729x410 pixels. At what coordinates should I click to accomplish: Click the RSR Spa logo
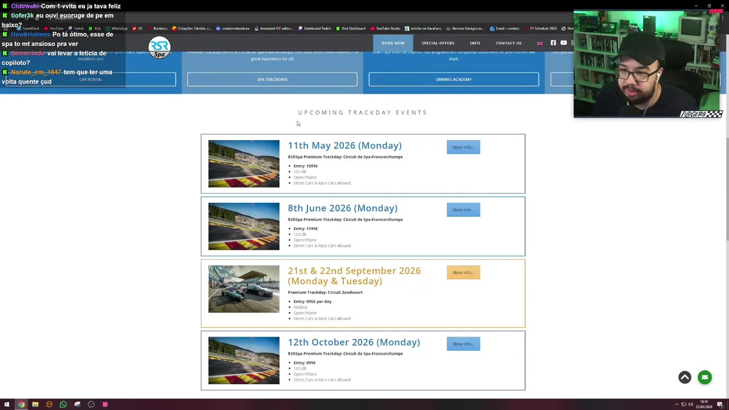pyautogui.click(x=159, y=48)
